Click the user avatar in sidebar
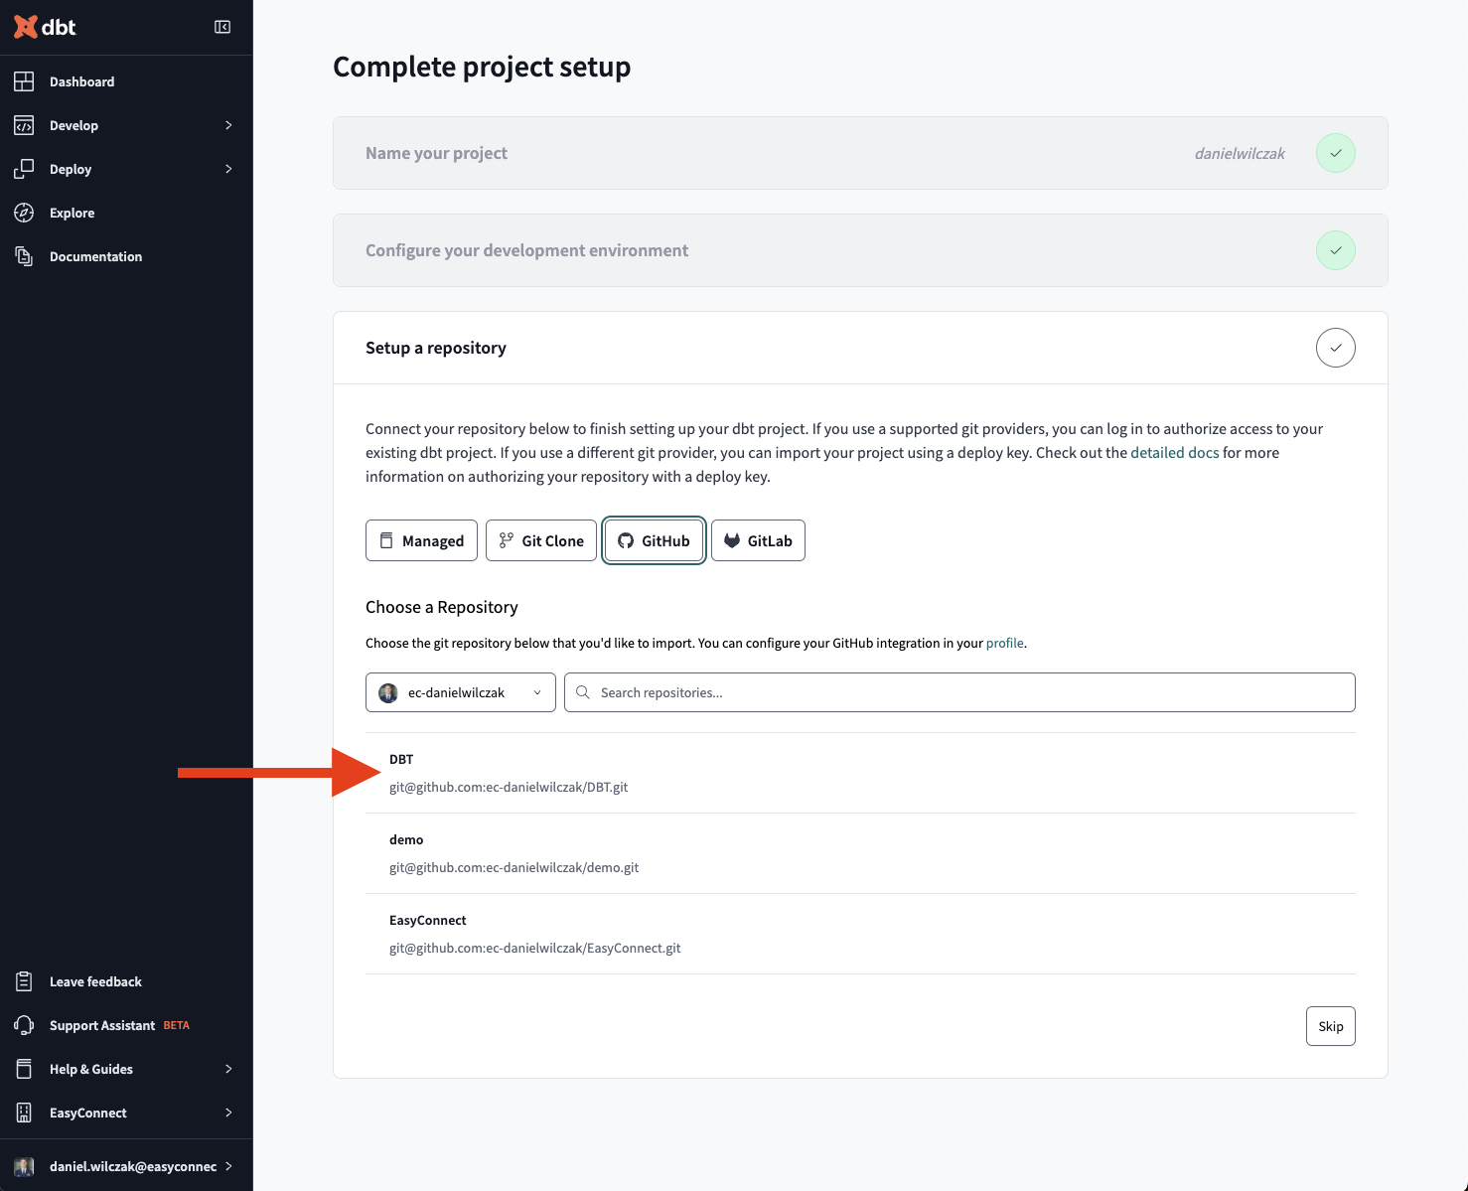Viewport: 1468px width, 1191px height. click(24, 1166)
